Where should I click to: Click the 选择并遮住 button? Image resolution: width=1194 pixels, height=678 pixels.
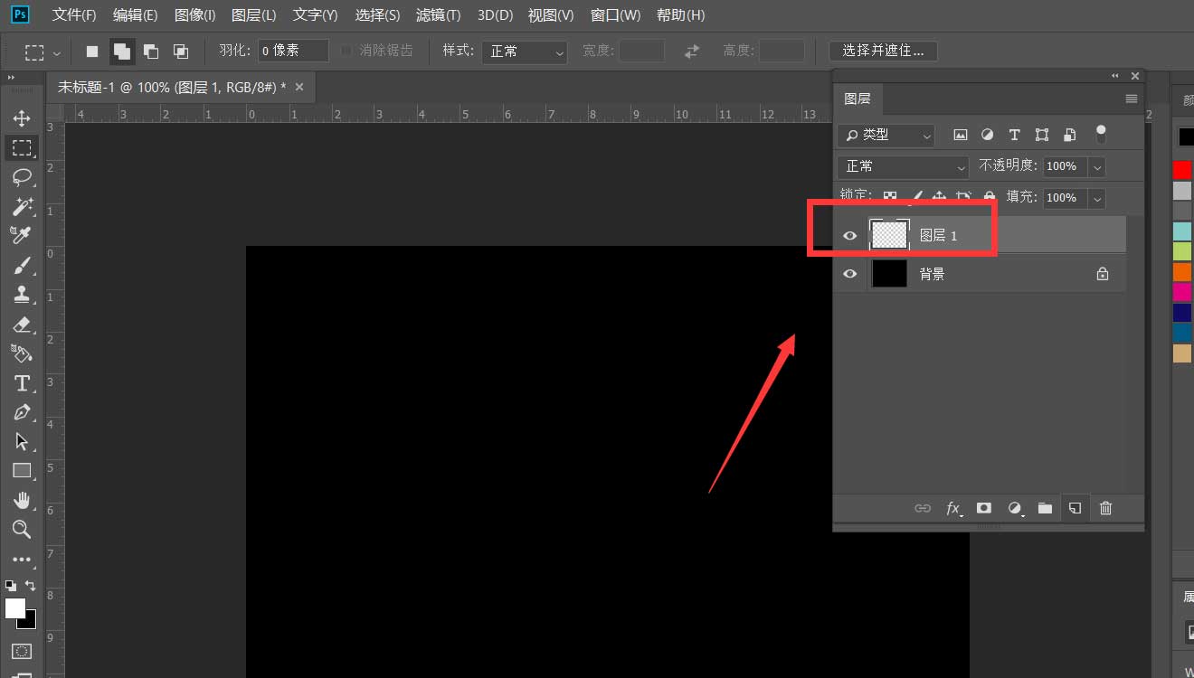point(883,51)
